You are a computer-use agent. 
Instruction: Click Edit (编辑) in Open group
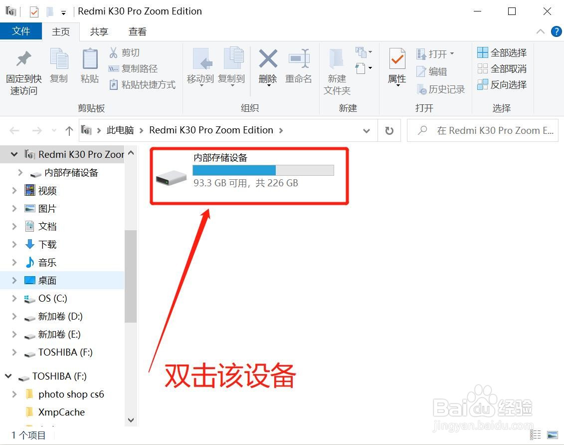pyautogui.click(x=432, y=71)
